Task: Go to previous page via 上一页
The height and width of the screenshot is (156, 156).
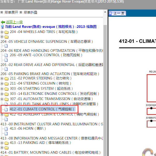Action: (x=117, y=13)
